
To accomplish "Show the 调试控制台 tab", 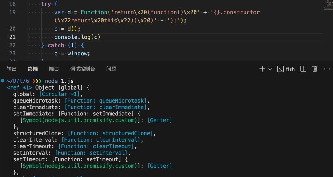I will point(82,69).
